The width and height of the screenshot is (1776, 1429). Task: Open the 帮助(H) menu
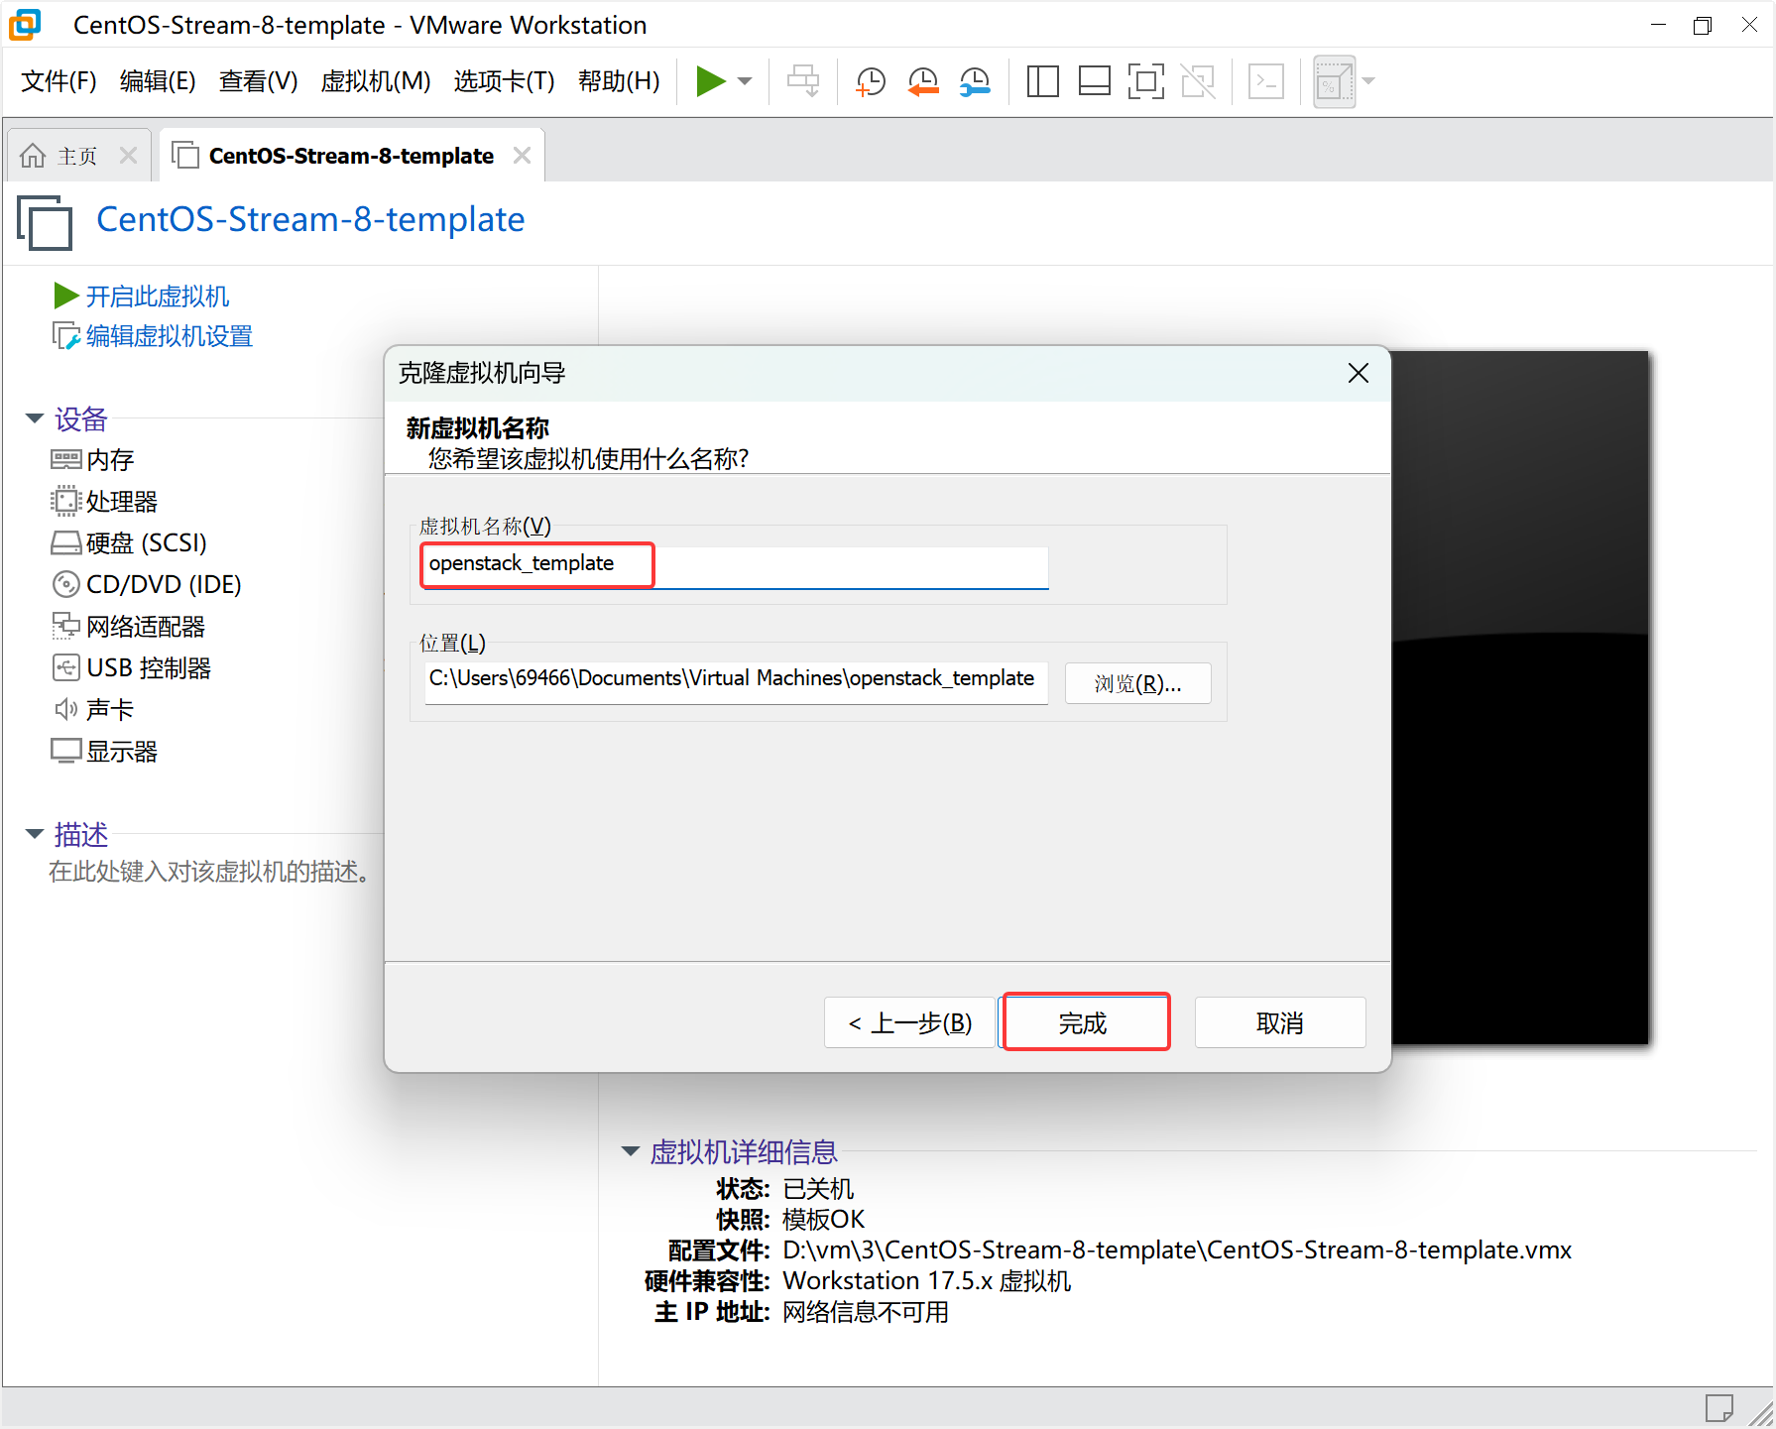point(619,81)
